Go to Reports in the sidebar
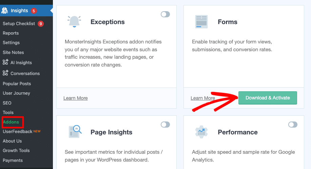Image resolution: width=311 pixels, height=169 pixels. click(x=11, y=33)
